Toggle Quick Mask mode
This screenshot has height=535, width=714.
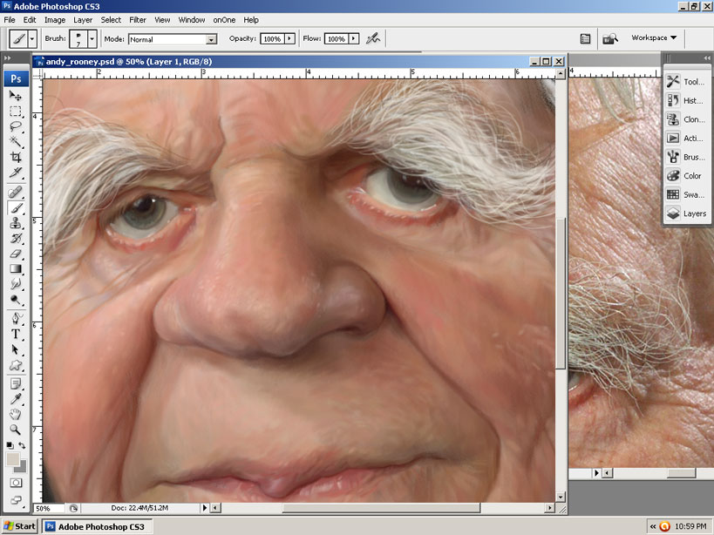point(16,483)
